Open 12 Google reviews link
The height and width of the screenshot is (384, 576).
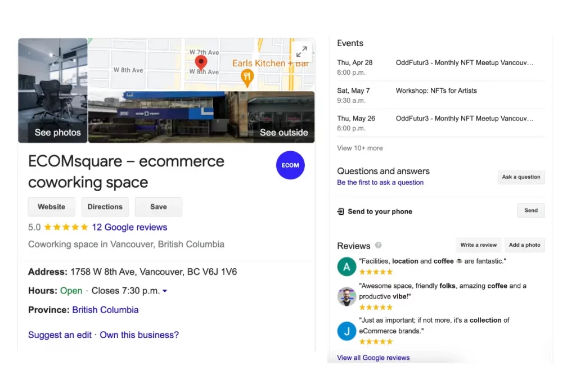[x=129, y=227]
